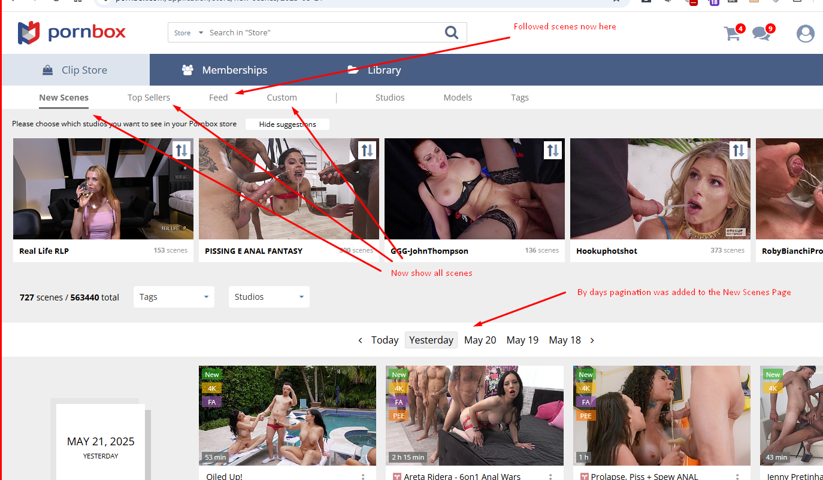Toggle swap arrows on GGG-JohnThompson card
This screenshot has width=823, height=480.
pyautogui.click(x=553, y=150)
